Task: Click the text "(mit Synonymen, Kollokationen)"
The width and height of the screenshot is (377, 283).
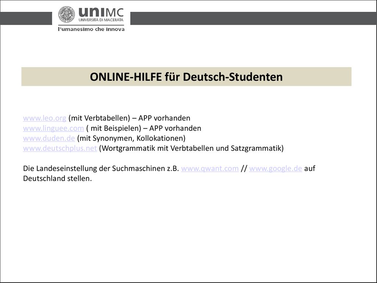Action: 131,139
